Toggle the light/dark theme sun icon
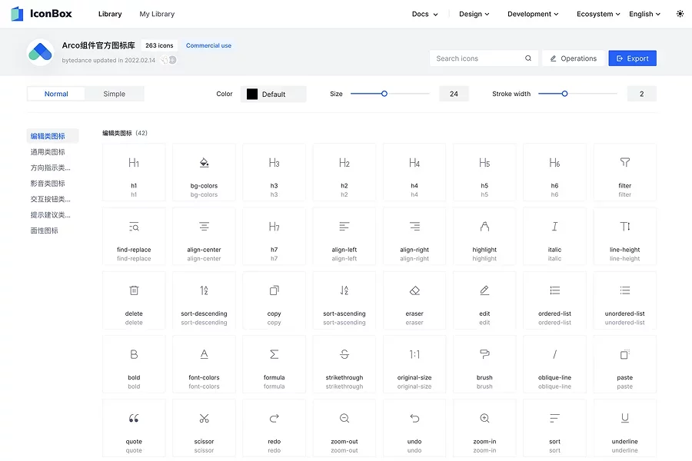The height and width of the screenshot is (461, 692). click(679, 14)
